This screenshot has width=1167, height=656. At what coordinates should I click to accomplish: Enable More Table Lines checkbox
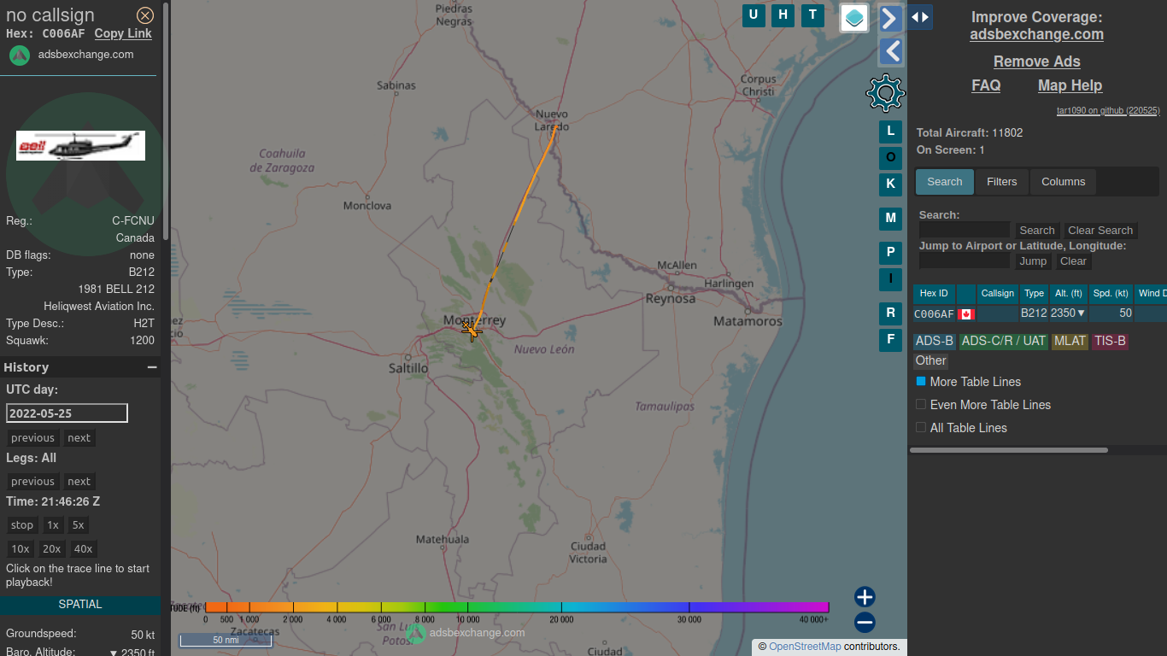921,381
